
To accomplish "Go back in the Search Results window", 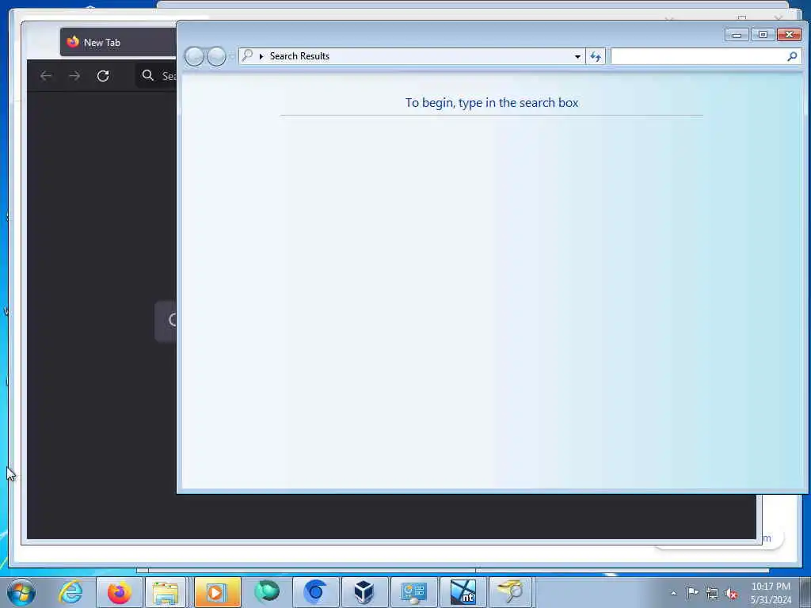I will pos(195,56).
